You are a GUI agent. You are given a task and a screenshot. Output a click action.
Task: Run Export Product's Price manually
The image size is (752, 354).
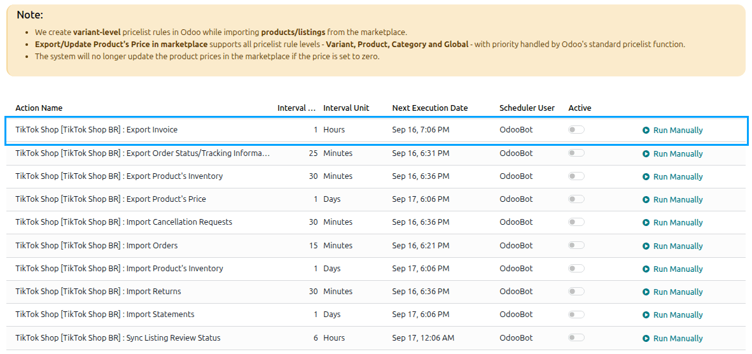pos(673,200)
